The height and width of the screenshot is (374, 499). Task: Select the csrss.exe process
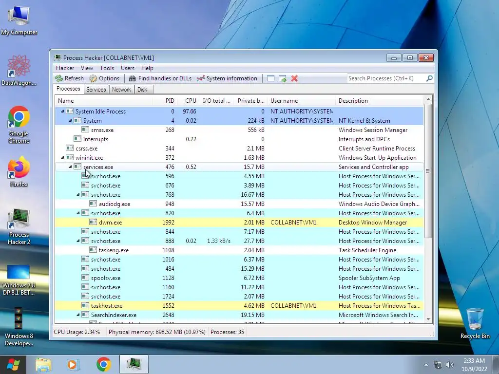click(x=239, y=148)
